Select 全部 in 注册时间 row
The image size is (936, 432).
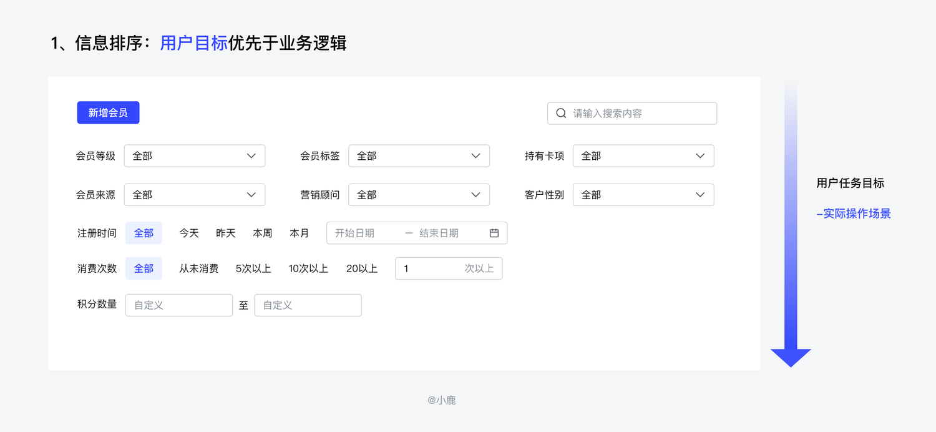pos(144,233)
